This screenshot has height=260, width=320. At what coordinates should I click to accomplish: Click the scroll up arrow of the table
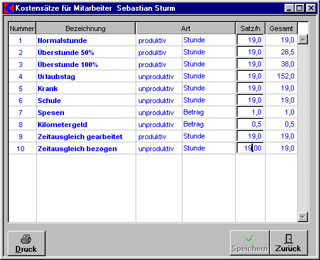pos(303,39)
